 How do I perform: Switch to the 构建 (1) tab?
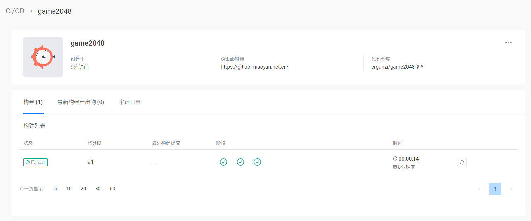(x=33, y=102)
